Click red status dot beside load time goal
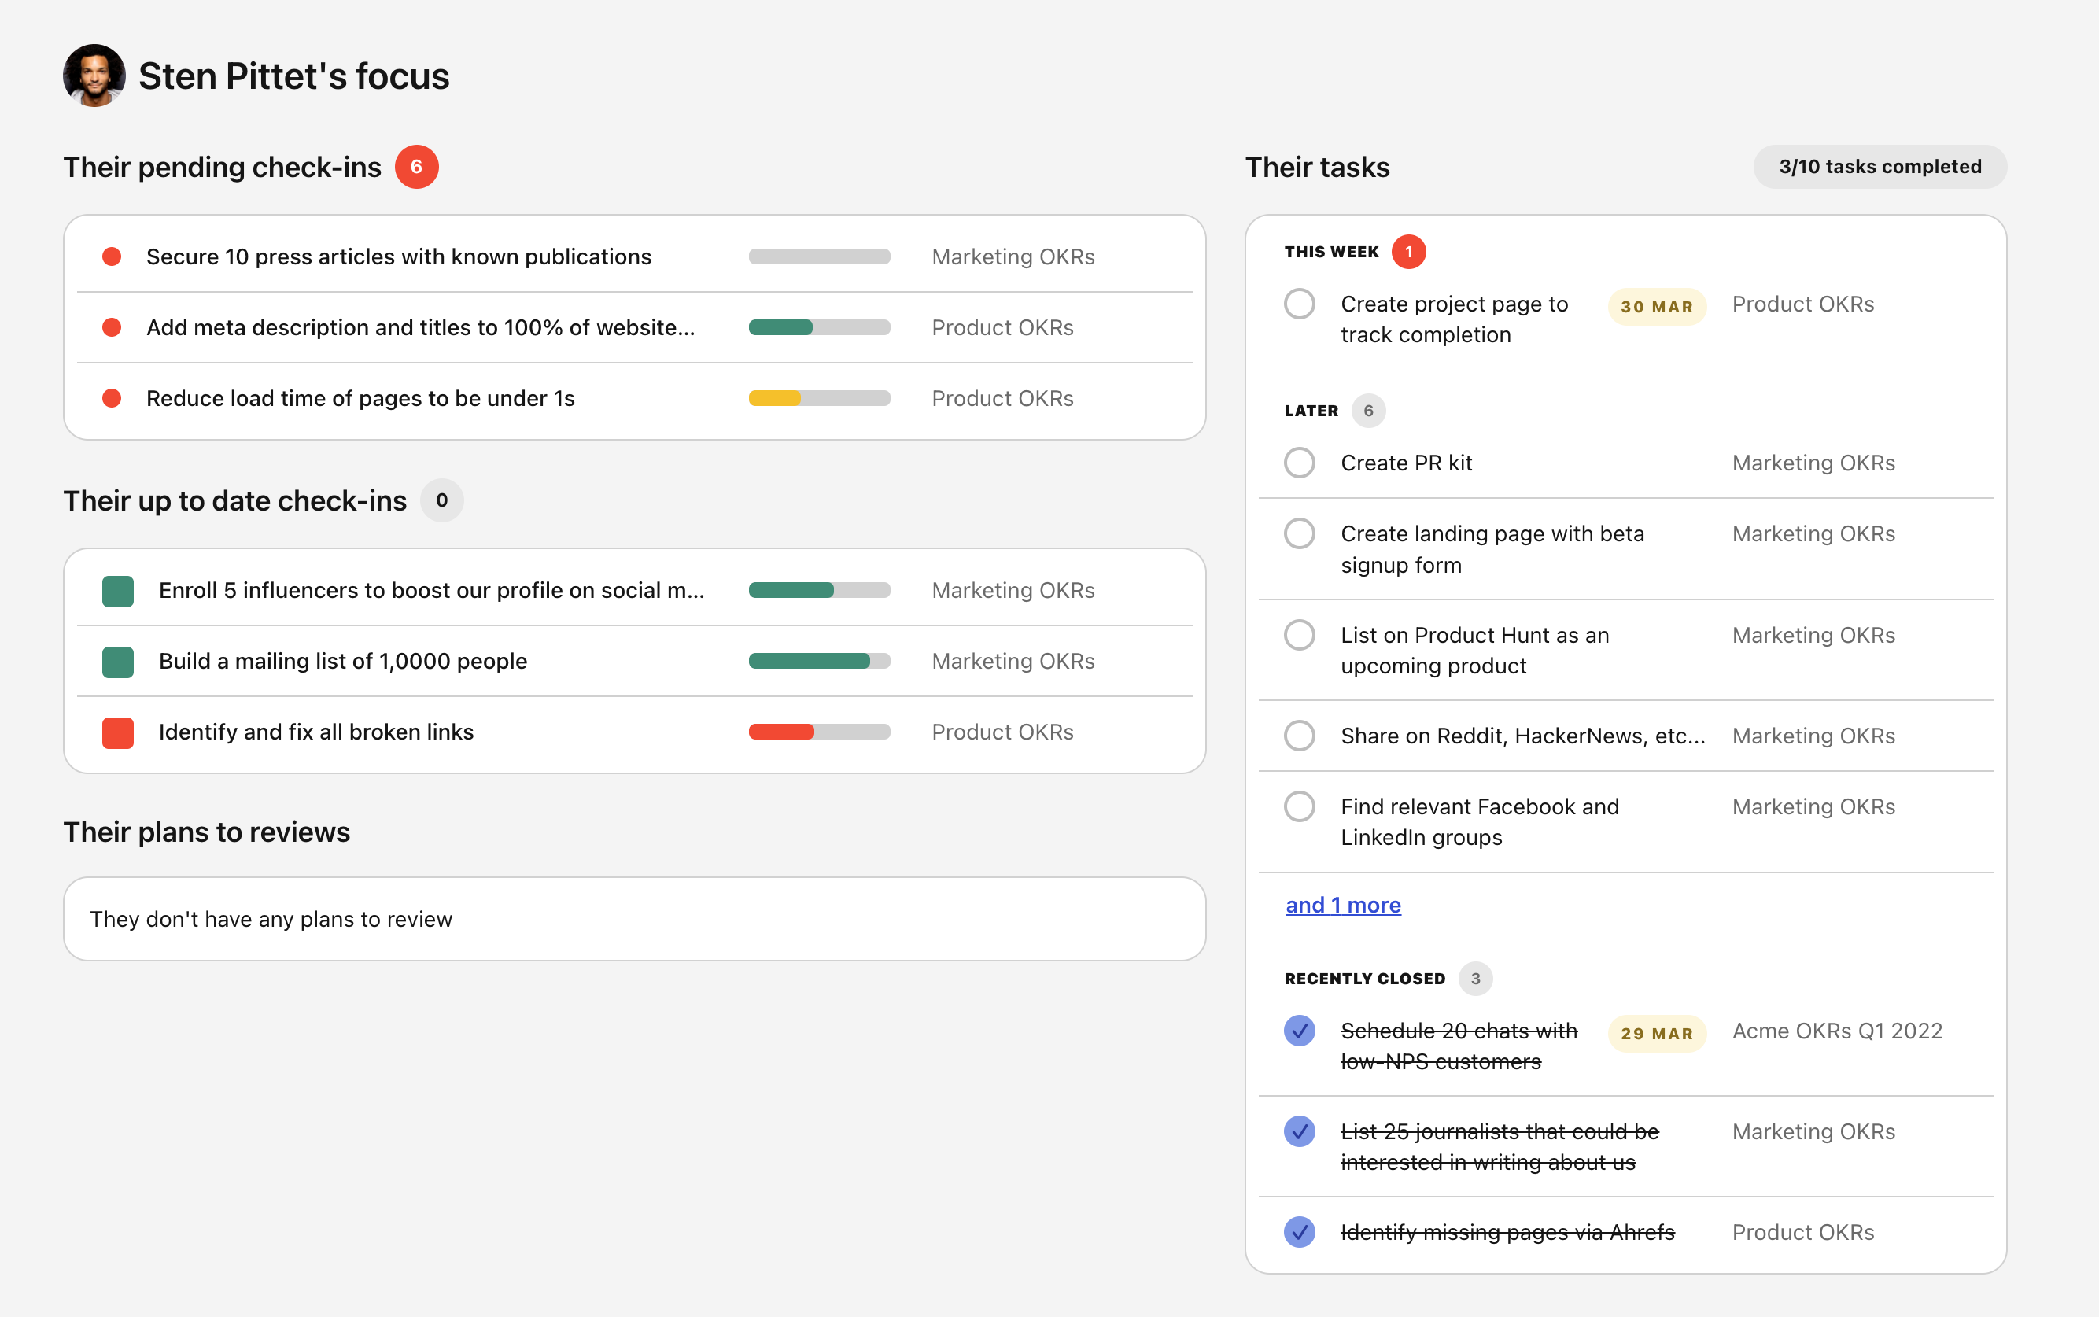The image size is (2099, 1317). pyautogui.click(x=112, y=398)
